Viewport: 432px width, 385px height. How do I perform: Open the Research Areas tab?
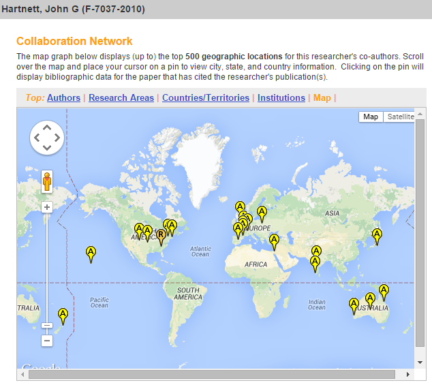pyautogui.click(x=121, y=97)
